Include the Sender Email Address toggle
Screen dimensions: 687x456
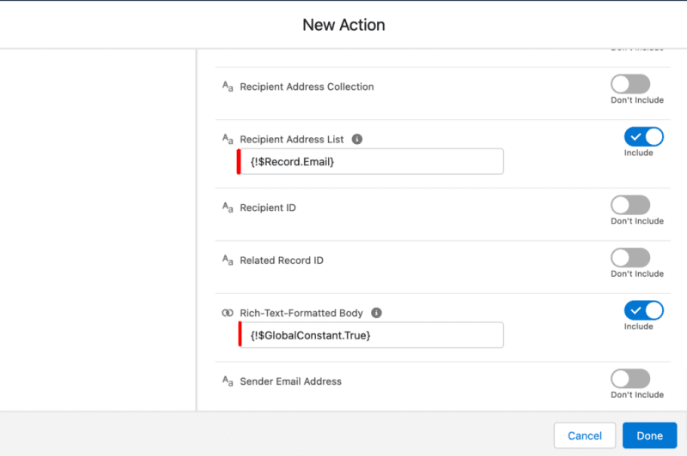pos(630,378)
